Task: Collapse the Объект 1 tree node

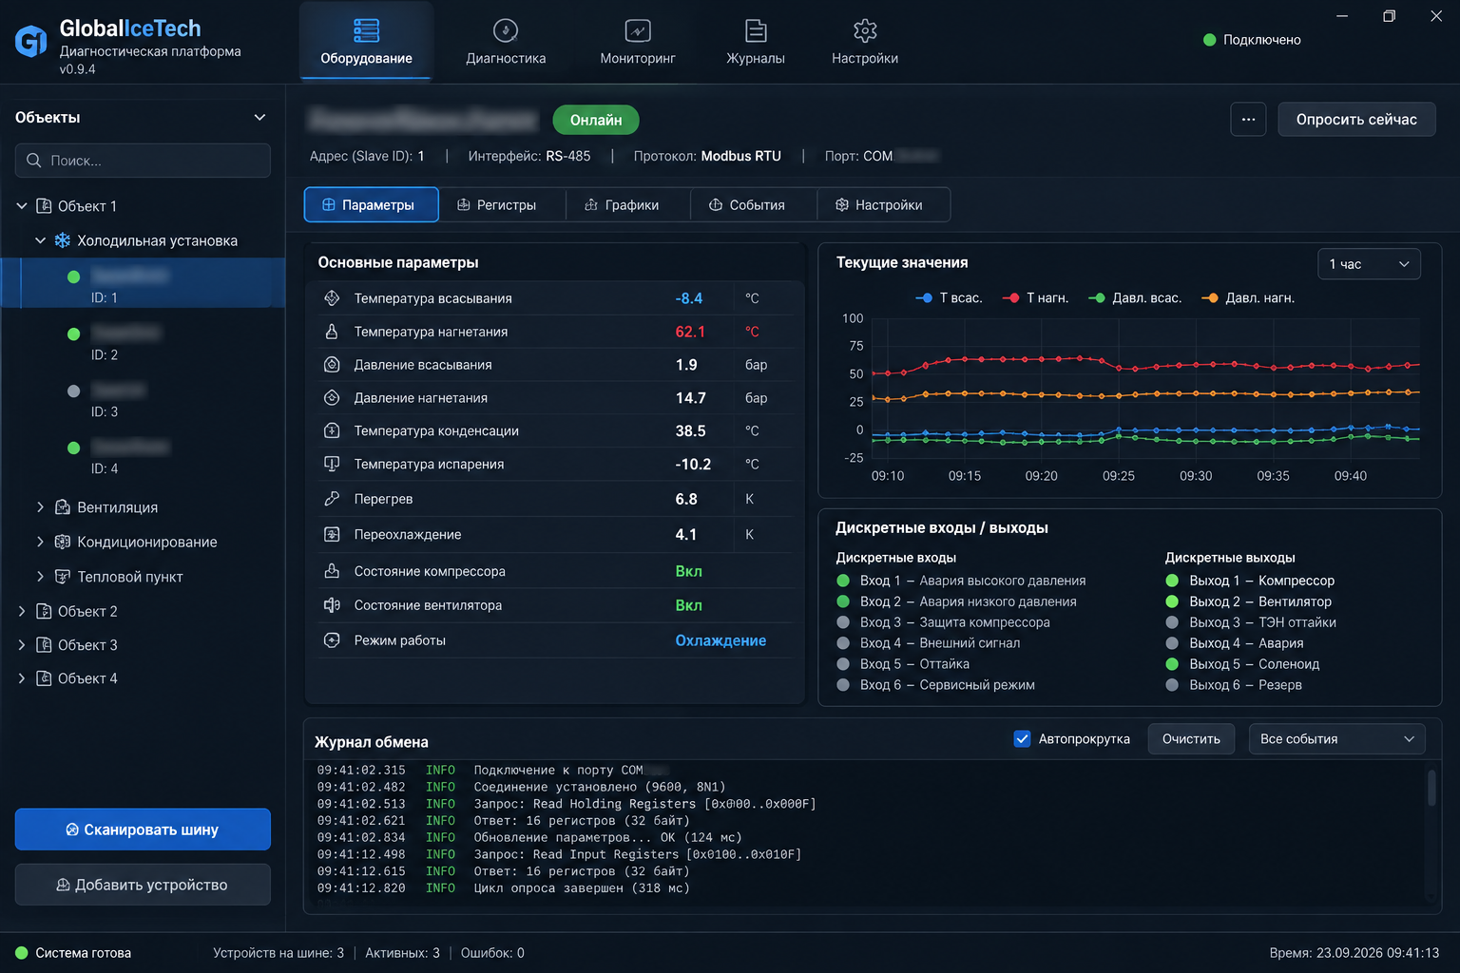Action: click(x=22, y=206)
